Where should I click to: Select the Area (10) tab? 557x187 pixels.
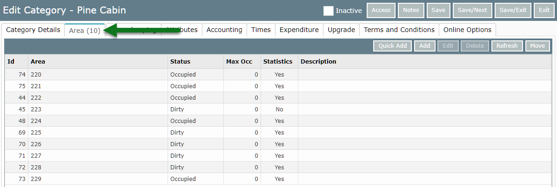pos(84,30)
